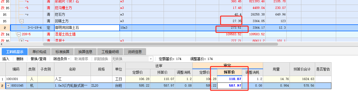This screenshot has height=109, width=358.
Task: Switch to the 工料机显示 tab
Action: click(14, 52)
